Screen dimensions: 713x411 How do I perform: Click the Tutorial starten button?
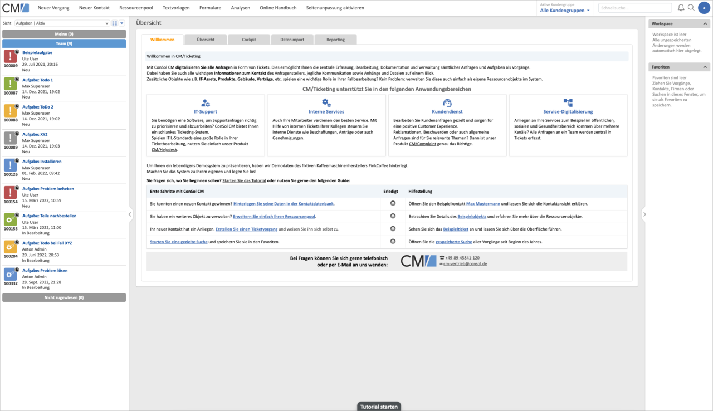379,407
